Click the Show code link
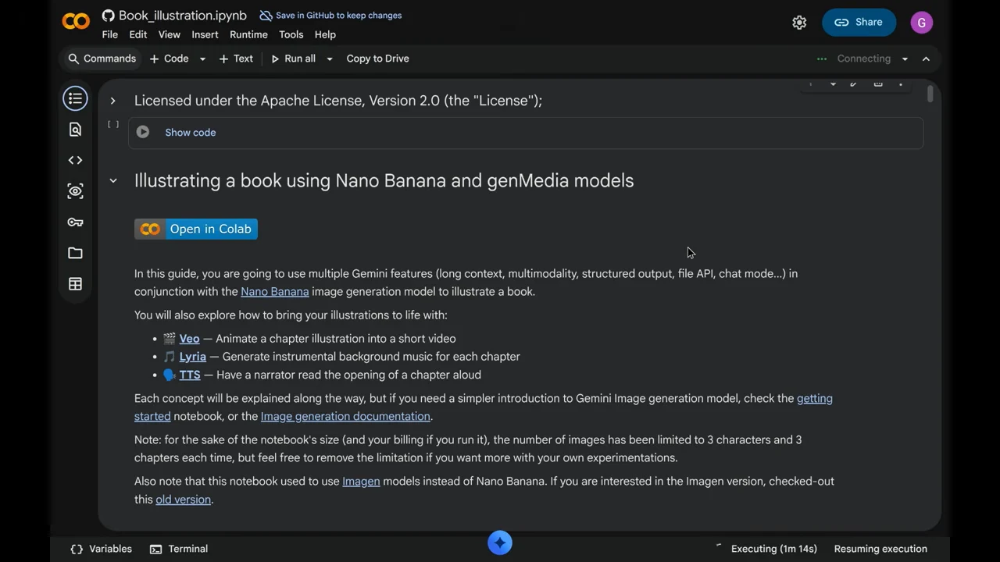 coord(191,133)
